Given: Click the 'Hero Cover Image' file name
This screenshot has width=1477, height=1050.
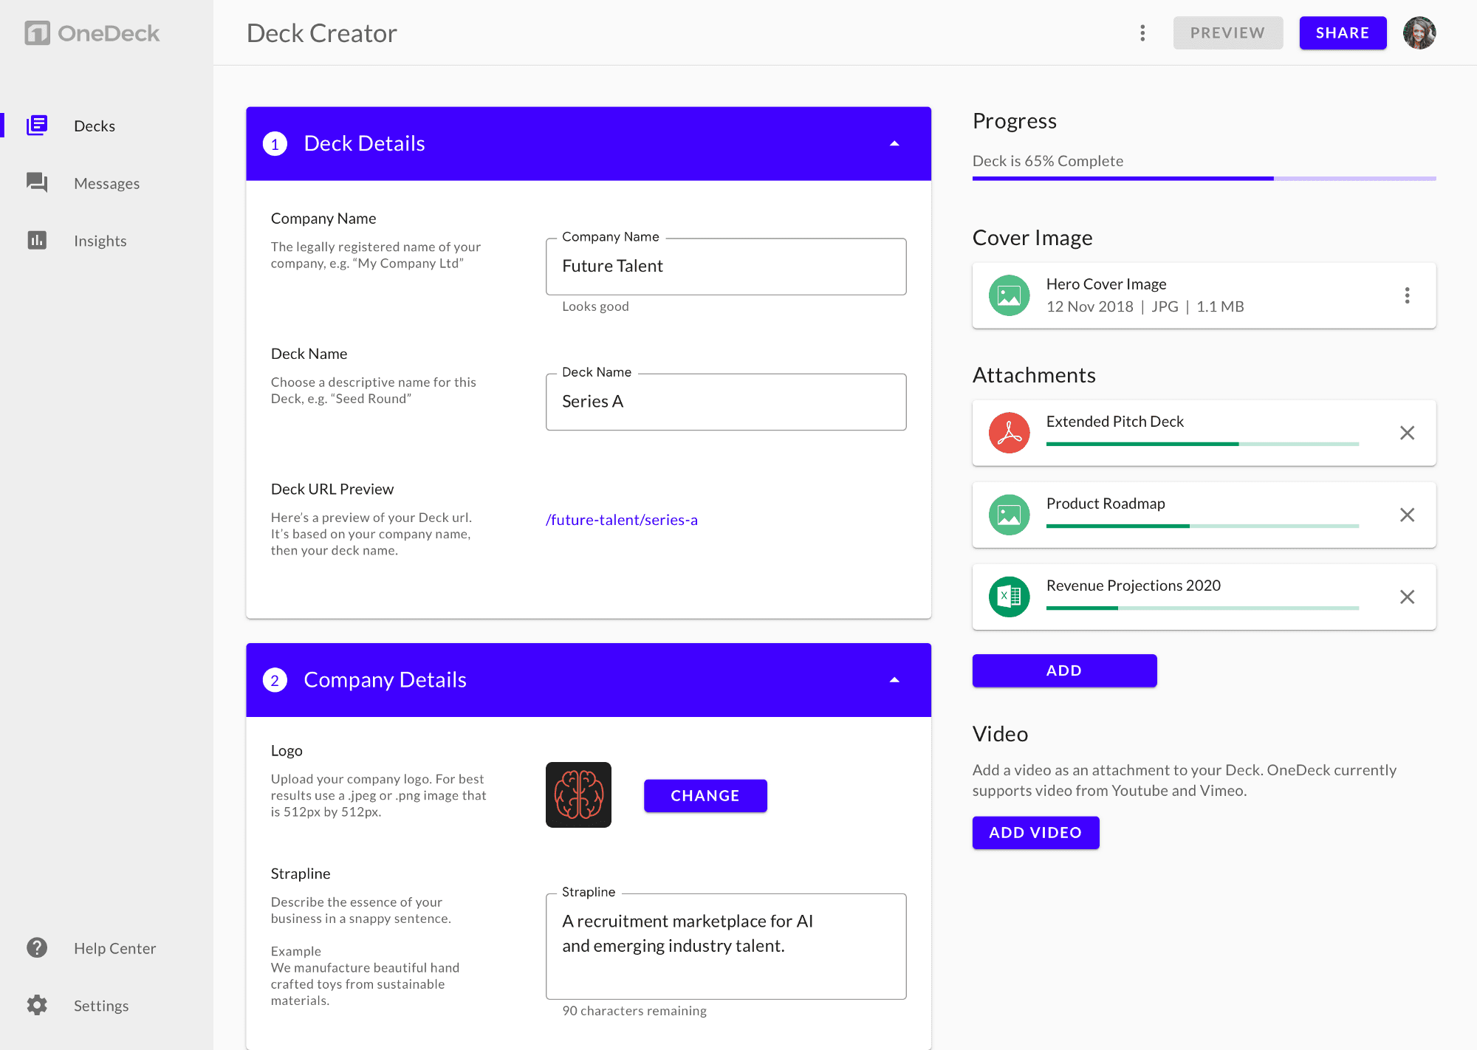Looking at the screenshot, I should pos(1106,284).
